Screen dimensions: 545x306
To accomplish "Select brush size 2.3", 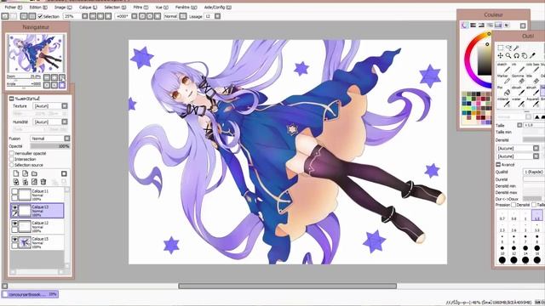I will coord(502,228).
